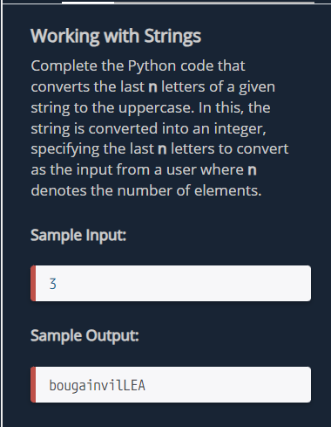Click the word integer in the description
331x427 pixels.
click(240, 129)
